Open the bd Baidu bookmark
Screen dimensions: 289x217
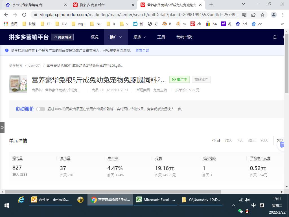(x=241, y=24)
